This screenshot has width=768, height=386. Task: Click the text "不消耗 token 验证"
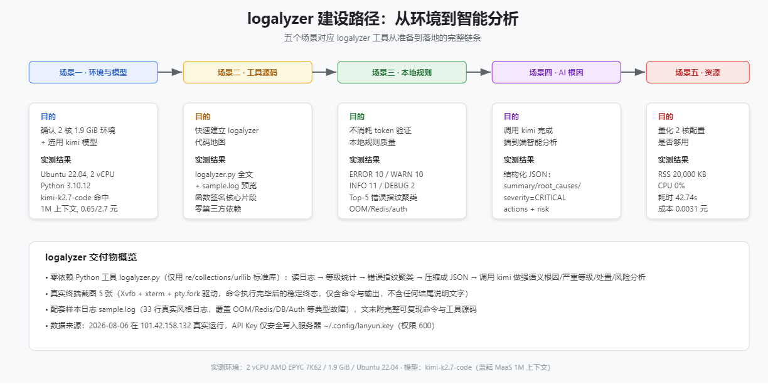tap(380, 131)
